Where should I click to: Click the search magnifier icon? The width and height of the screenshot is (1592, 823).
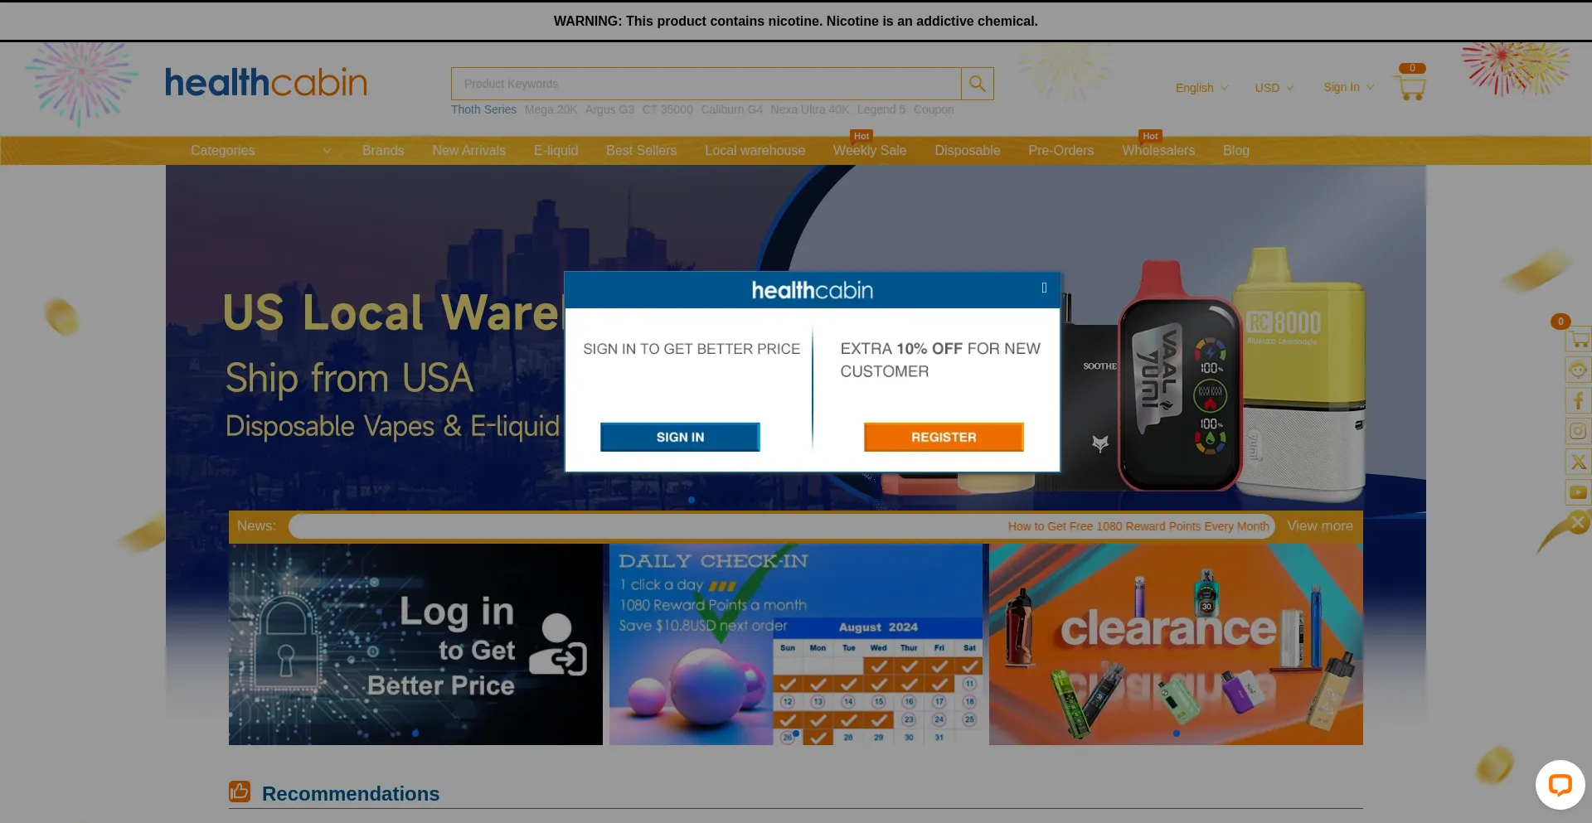(978, 84)
